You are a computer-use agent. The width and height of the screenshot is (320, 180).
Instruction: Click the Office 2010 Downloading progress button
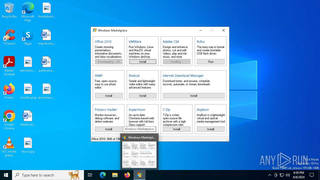(109, 62)
